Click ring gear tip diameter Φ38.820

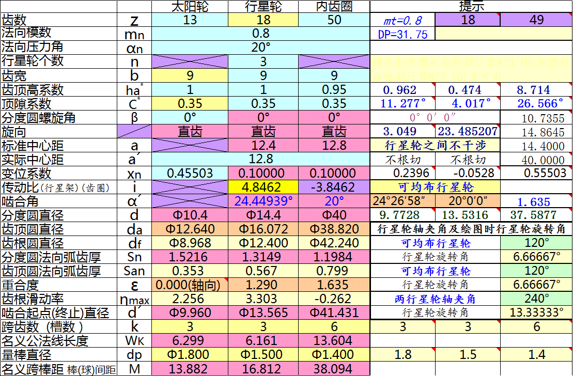pos(334,229)
